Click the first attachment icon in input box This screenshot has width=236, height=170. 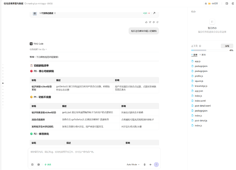coord(32,165)
